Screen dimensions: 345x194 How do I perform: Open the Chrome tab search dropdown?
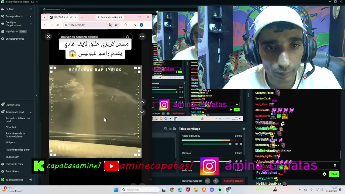coord(44,17)
